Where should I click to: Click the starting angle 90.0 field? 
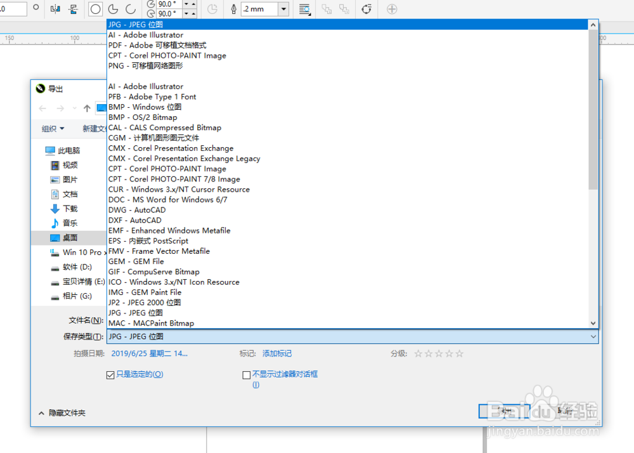(x=169, y=4)
